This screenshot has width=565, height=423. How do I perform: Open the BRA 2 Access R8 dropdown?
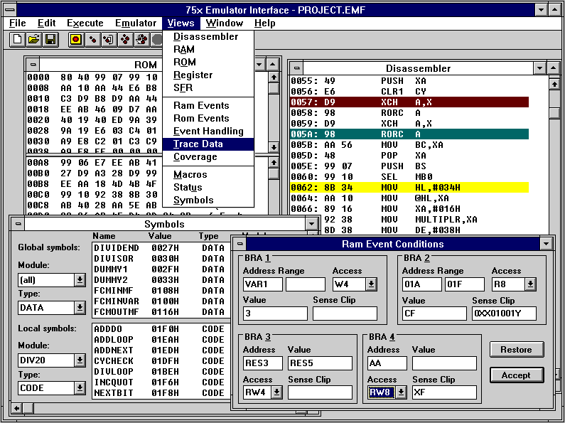(530, 284)
